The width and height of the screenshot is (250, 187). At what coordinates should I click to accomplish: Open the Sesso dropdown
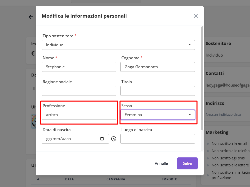(158, 115)
